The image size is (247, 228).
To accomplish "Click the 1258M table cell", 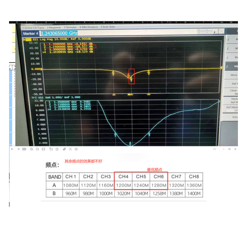I will 159,194.
